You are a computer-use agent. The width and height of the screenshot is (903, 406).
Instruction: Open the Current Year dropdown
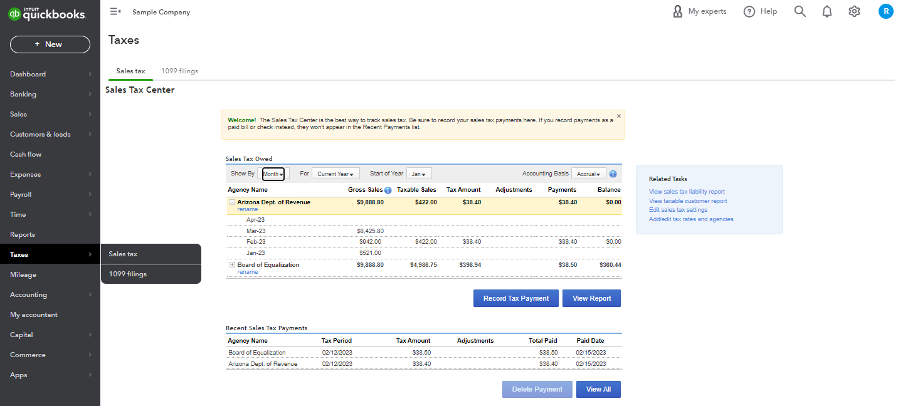335,174
